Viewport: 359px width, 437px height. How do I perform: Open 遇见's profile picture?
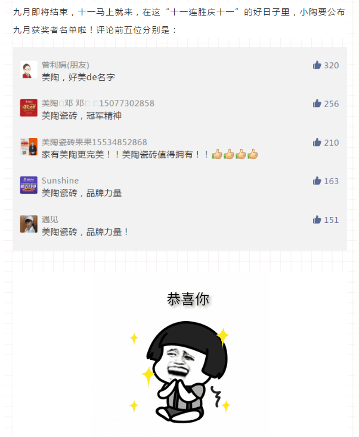29,224
